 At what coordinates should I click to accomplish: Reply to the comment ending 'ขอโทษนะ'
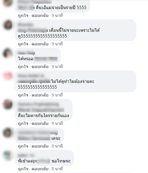[x=40, y=169]
